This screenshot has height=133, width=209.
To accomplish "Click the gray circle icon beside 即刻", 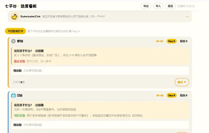I will (x=13, y=41).
